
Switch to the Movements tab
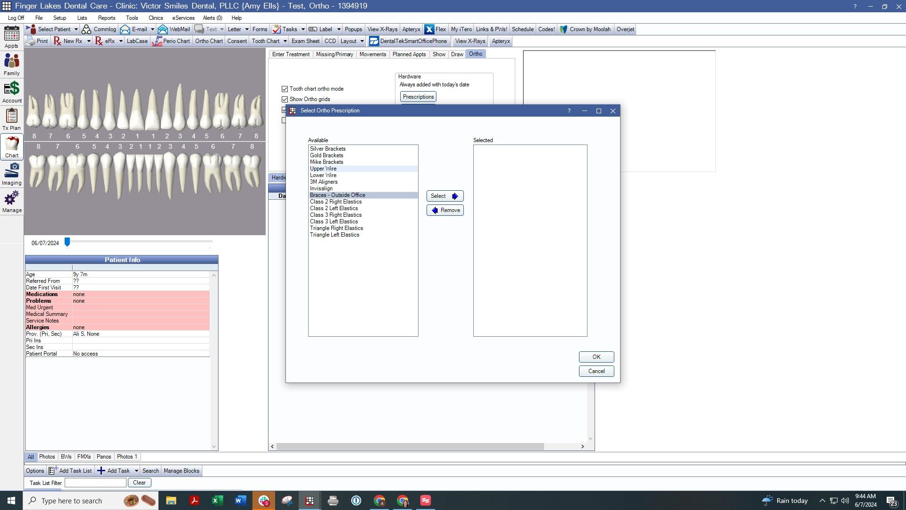pos(372,54)
